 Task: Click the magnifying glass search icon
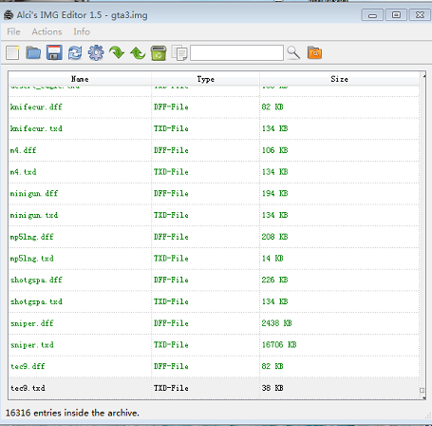tap(293, 52)
